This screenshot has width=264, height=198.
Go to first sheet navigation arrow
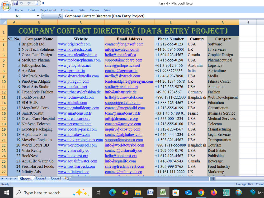point(3,179)
